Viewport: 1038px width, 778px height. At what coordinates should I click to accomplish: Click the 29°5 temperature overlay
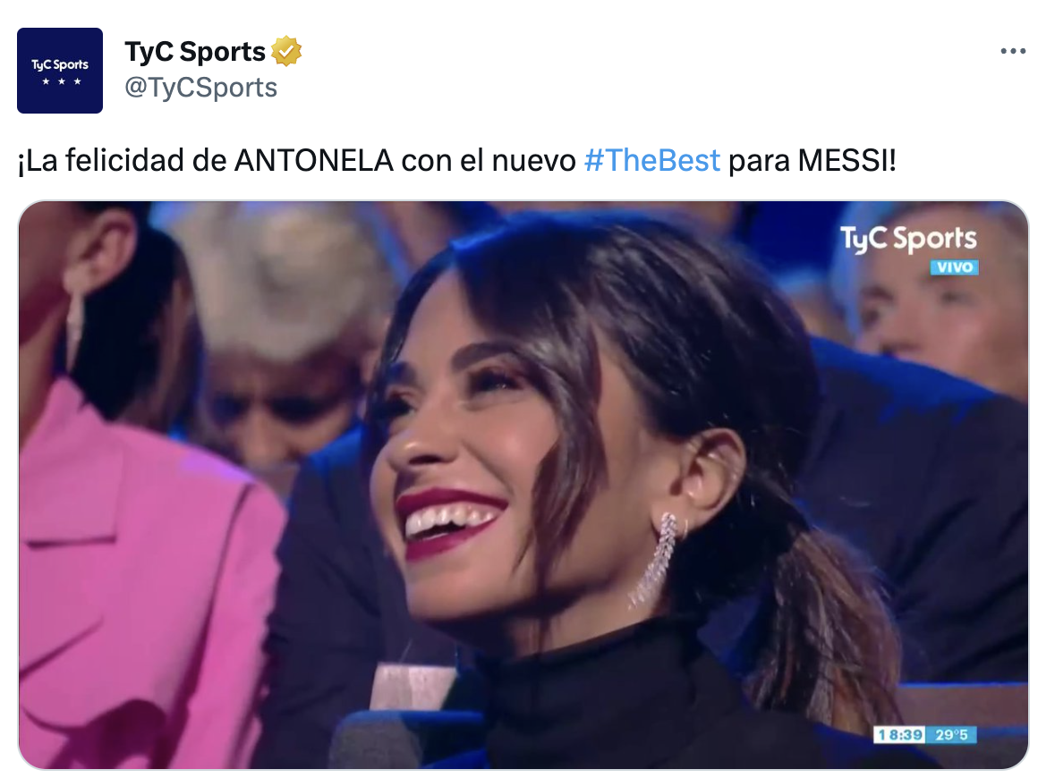(951, 735)
